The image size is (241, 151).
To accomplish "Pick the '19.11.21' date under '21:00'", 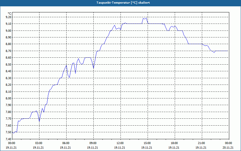I will coord(201,147).
